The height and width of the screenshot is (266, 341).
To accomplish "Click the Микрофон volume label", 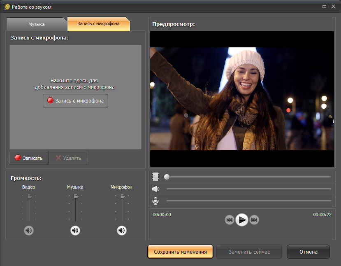I will coord(121,187).
